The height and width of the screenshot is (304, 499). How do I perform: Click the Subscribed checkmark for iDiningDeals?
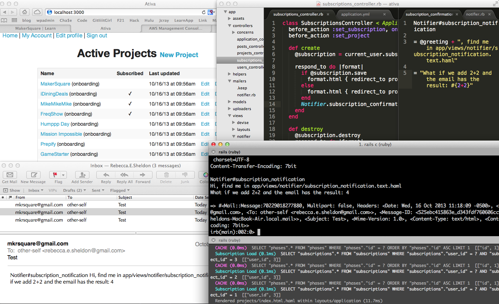tap(130, 94)
